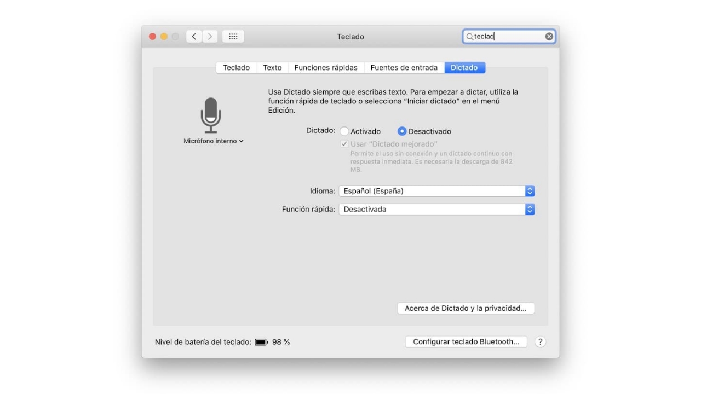Click the "Teclado" window title
This screenshot has width=701, height=394.
pyautogui.click(x=350, y=37)
